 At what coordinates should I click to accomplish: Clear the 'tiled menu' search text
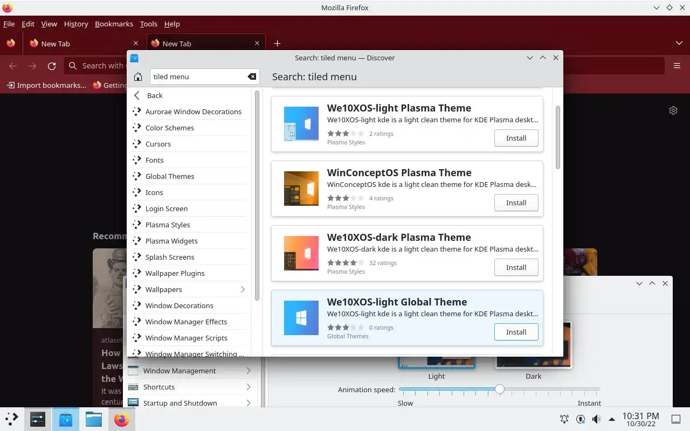[252, 77]
